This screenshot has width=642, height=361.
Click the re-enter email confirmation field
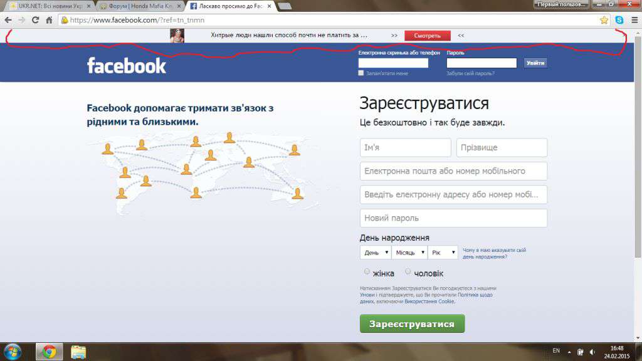[453, 194]
